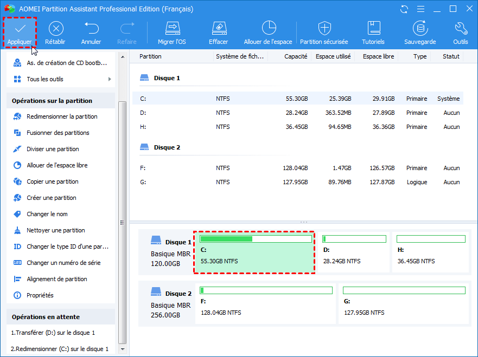This screenshot has width=478, height=357.
Task: Sort by the Capacité column header
Action: coord(296,56)
